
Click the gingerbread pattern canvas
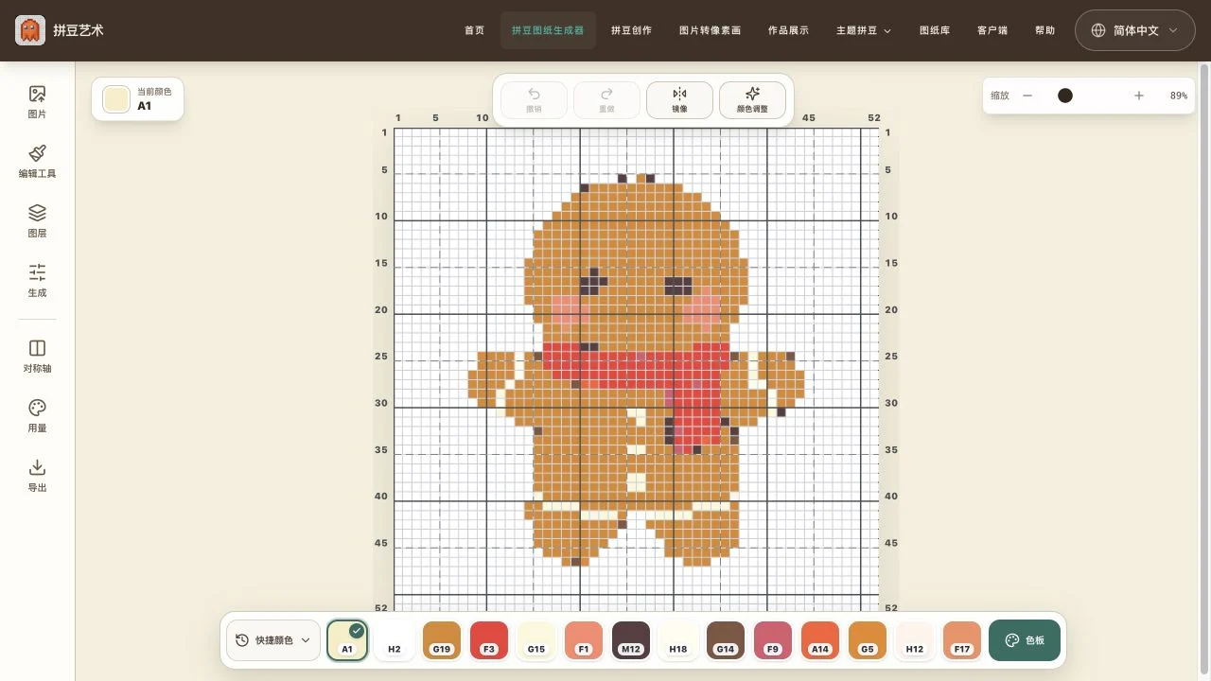pyautogui.click(x=636, y=371)
